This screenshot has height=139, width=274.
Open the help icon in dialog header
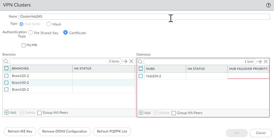point(268,5)
